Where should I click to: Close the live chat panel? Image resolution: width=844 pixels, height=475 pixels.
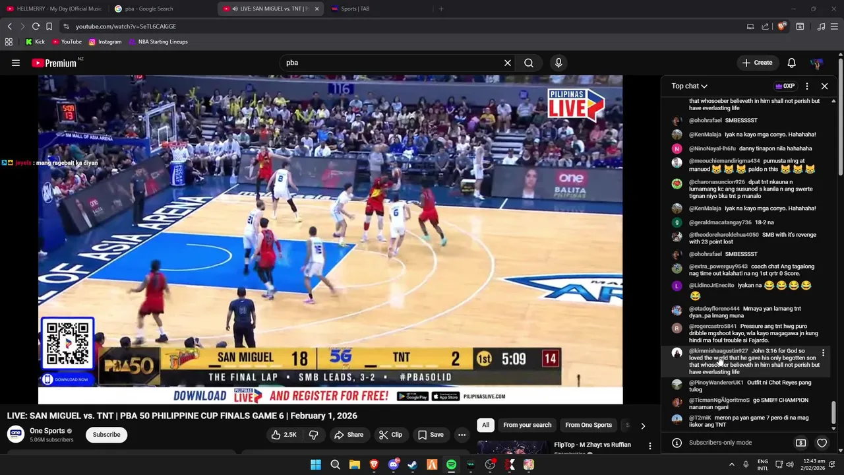coord(824,86)
